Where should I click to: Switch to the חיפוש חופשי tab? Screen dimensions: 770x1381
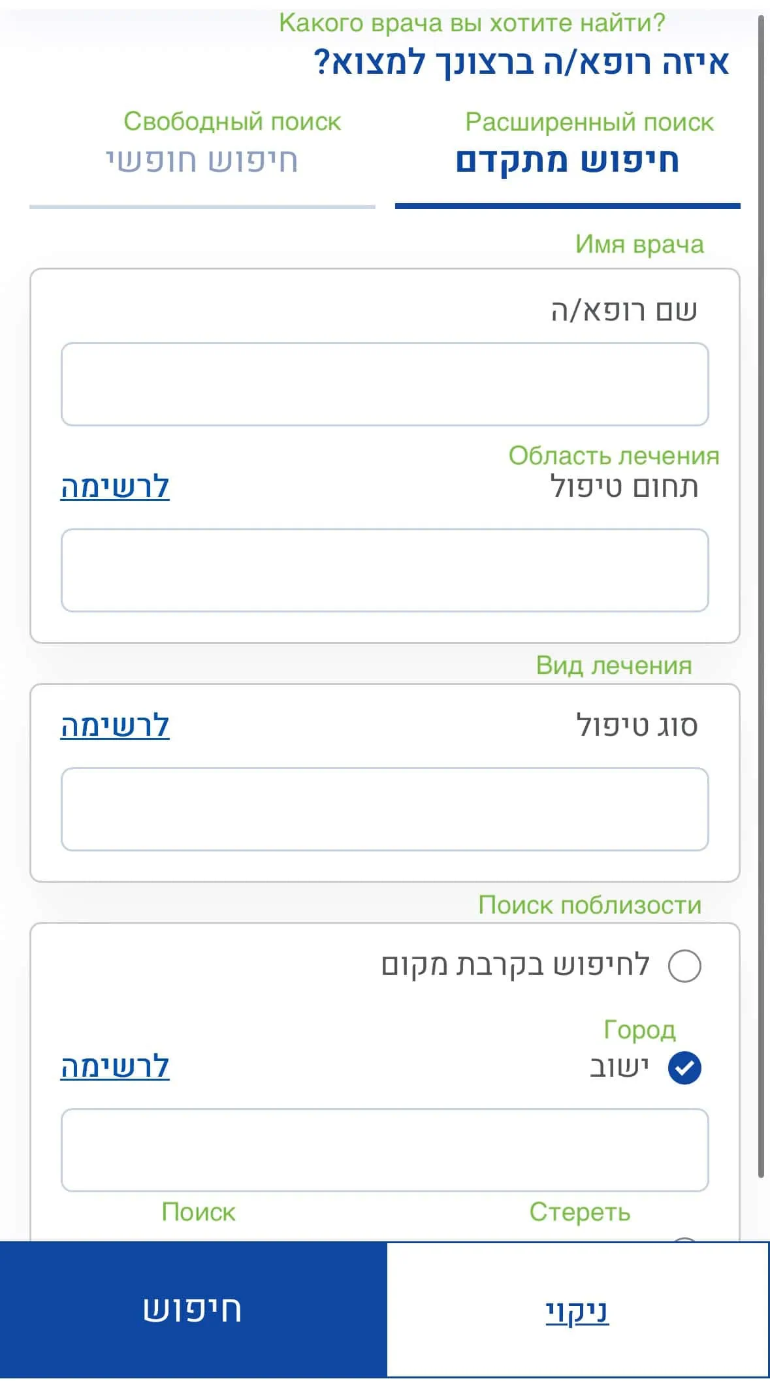[x=202, y=161]
